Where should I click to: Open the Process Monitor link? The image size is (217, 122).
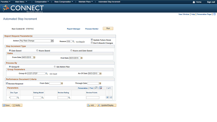click(92, 29)
